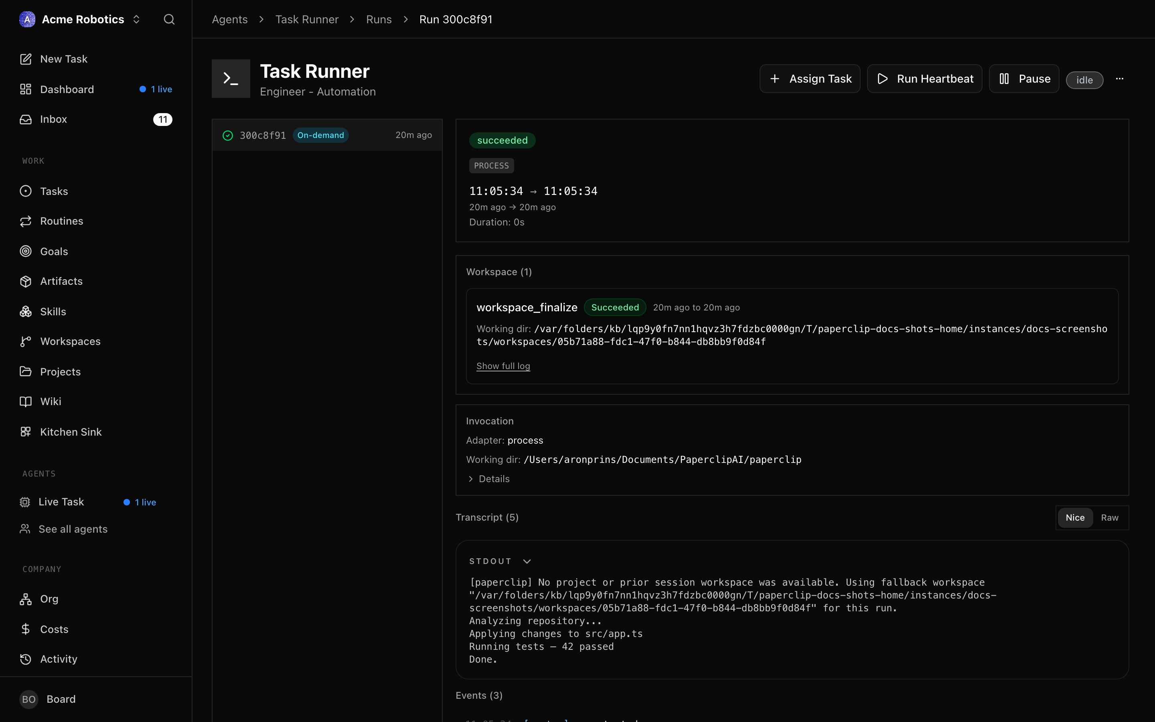Click Duration: 0s text
Screen dimensions: 1155x722
pyautogui.click(x=497, y=222)
